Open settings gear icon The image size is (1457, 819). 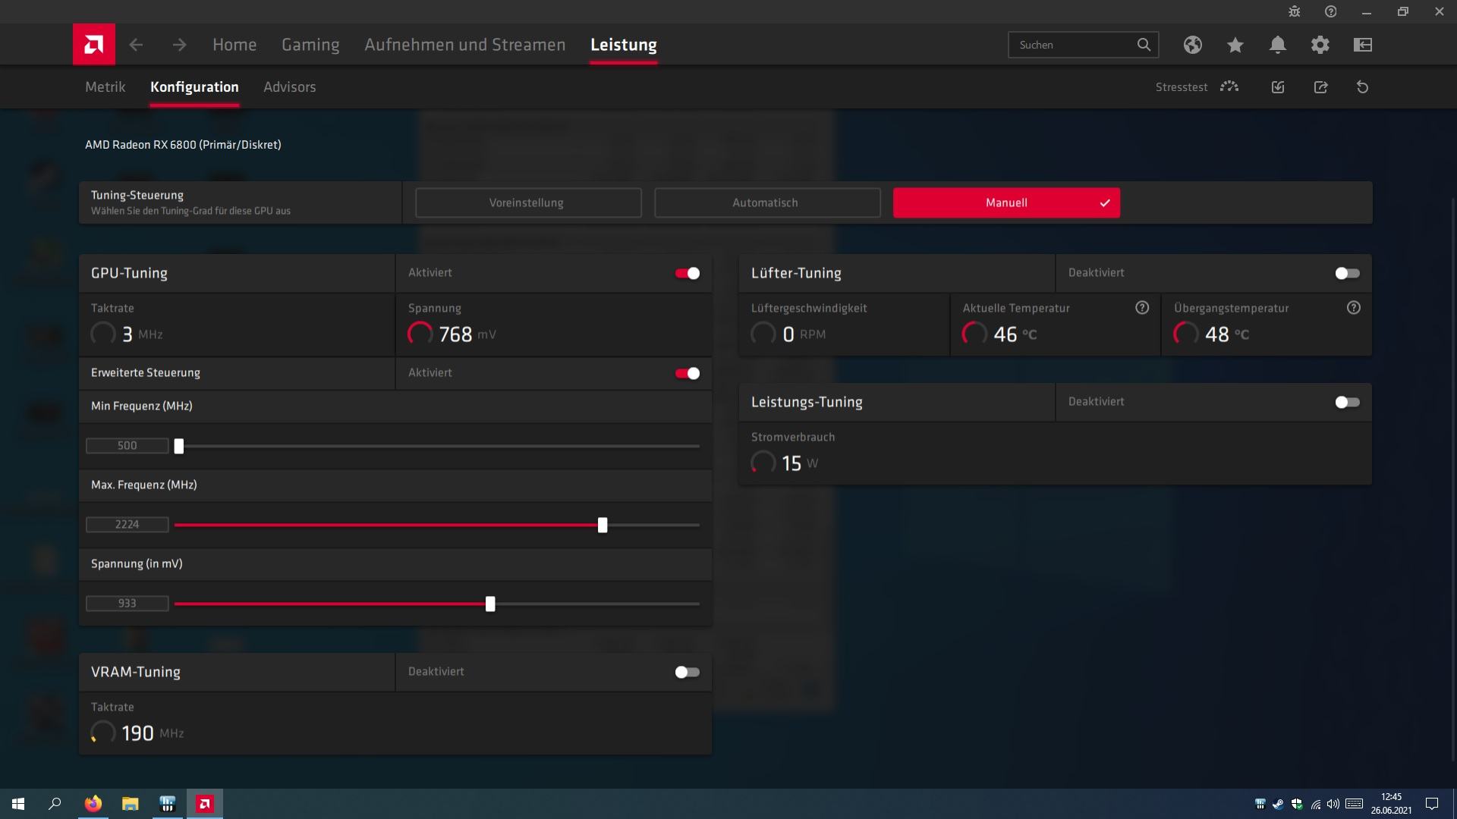click(x=1320, y=45)
